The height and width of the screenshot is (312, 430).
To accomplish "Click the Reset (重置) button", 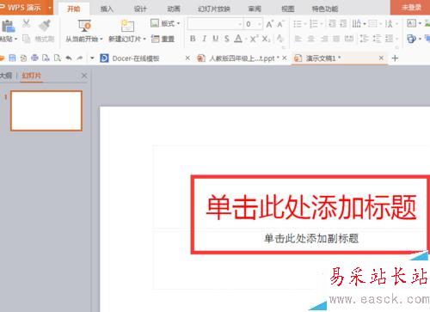I will (x=163, y=39).
